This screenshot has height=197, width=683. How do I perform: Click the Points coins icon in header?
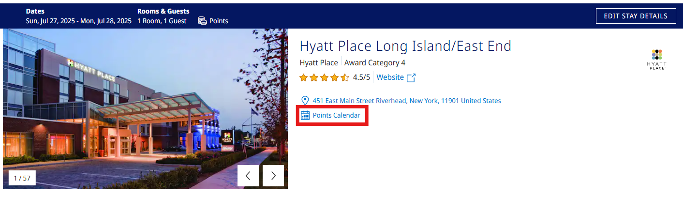coord(202,21)
